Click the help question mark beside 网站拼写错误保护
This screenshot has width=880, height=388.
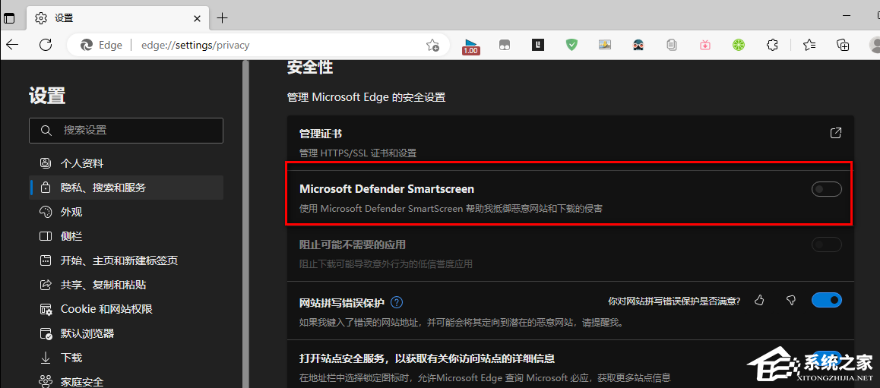(397, 302)
